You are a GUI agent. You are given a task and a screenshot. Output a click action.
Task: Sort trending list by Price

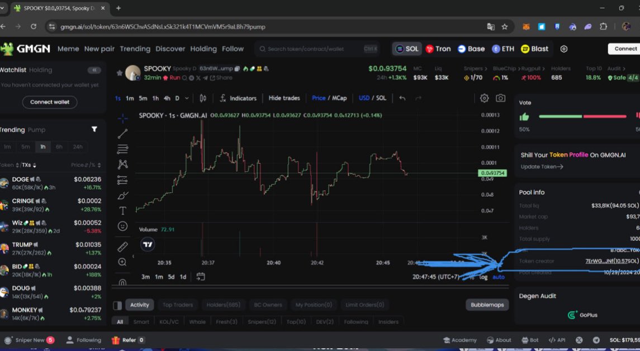[x=79, y=165]
